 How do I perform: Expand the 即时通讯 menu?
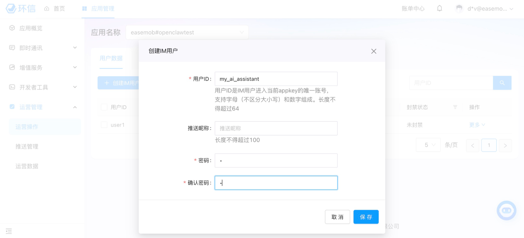click(75, 48)
